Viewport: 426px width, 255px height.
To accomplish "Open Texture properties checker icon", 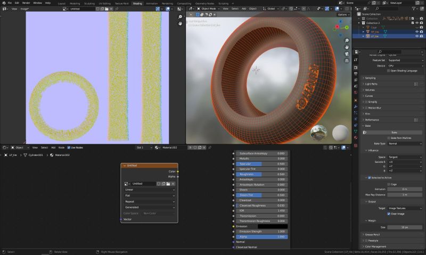I will tap(356, 145).
